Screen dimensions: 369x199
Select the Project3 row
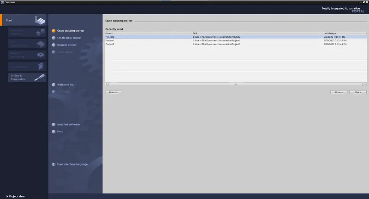tap(236, 44)
